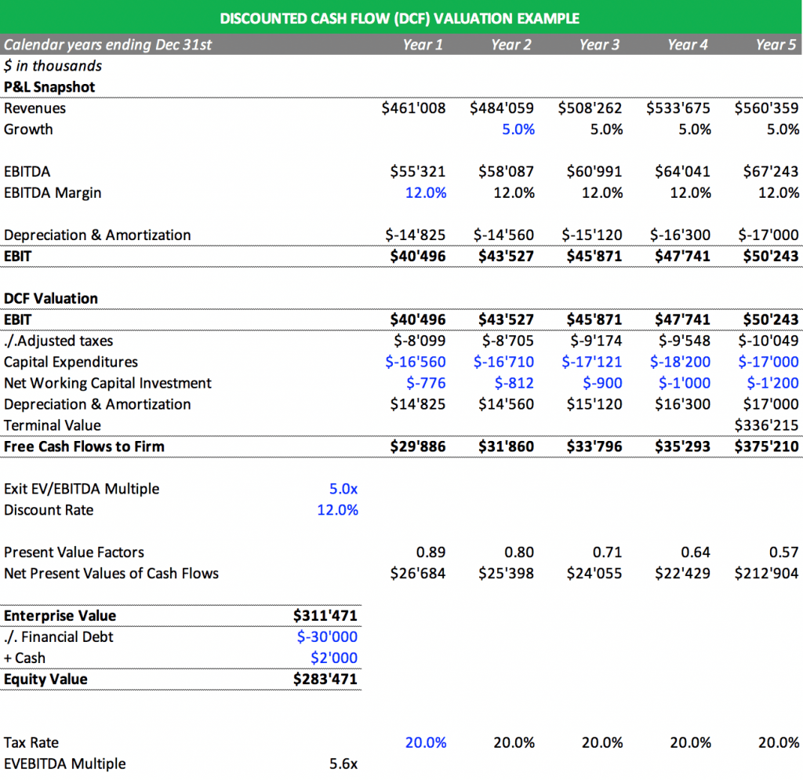Click the Equity Value result $283'471
Screen dimensions: 803x780
325,679
